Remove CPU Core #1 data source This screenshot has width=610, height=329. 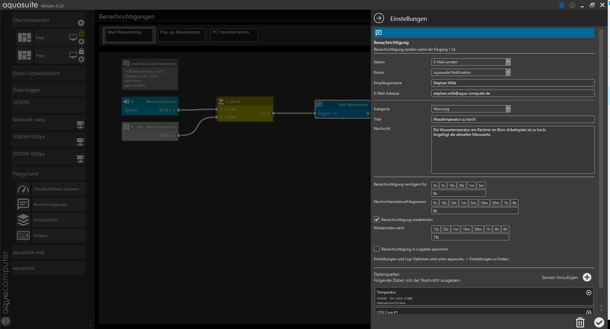coord(589,313)
